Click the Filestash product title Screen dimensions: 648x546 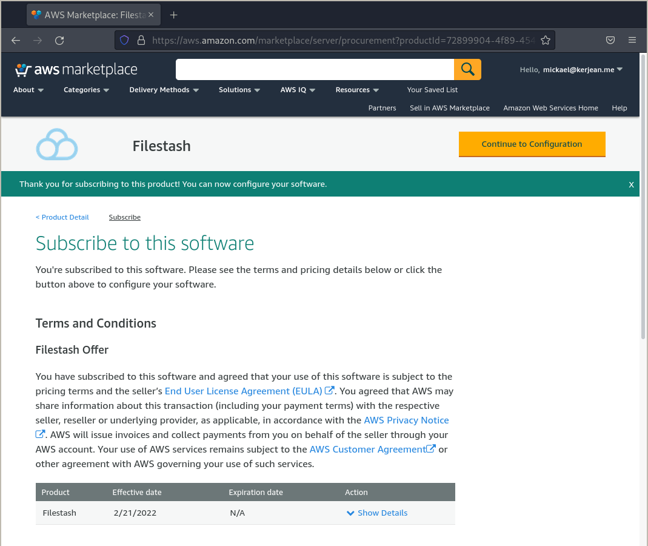tap(162, 146)
